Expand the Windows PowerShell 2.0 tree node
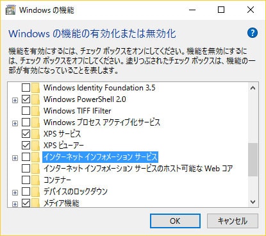266x236 pixels. pyautogui.click(x=15, y=100)
